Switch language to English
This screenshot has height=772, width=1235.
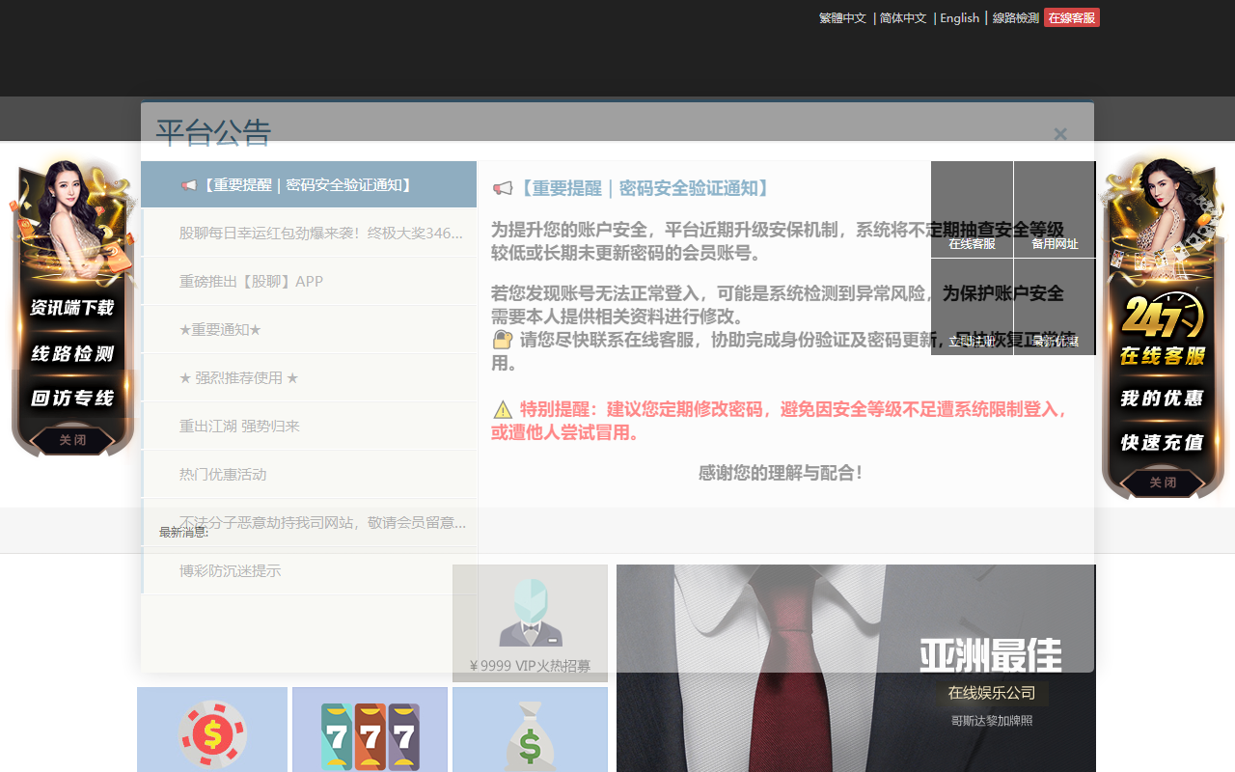pos(959,17)
